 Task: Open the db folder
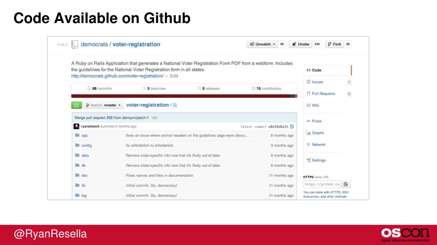click(x=83, y=165)
